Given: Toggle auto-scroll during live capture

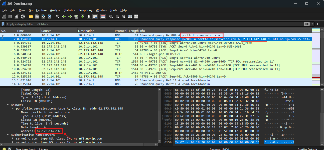Looking at the screenshot, I should [x=95, y=16].
